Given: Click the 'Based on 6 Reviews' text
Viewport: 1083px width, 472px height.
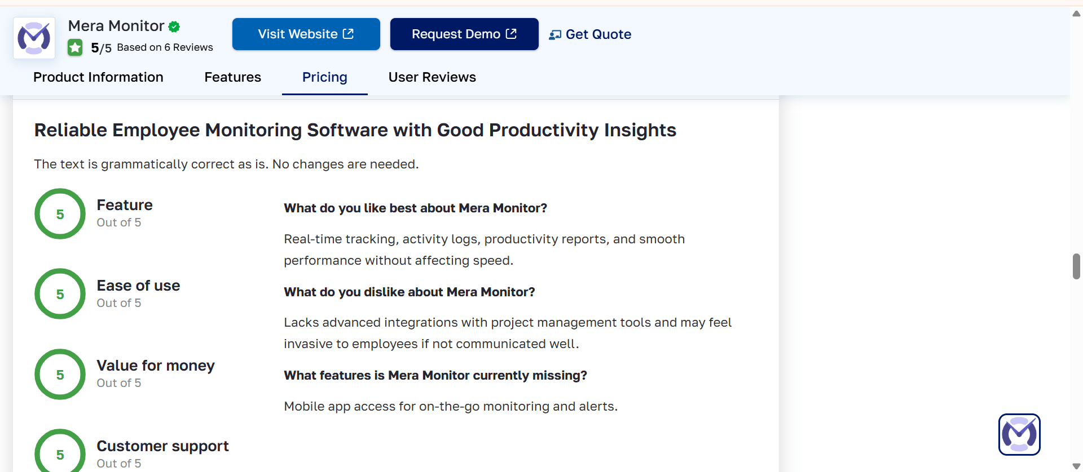Looking at the screenshot, I should point(165,47).
